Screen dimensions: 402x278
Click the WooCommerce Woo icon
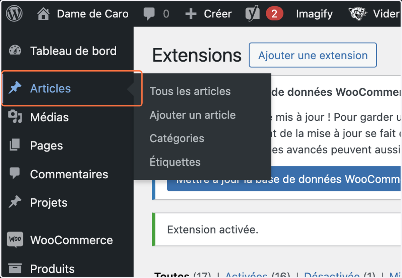click(x=15, y=240)
